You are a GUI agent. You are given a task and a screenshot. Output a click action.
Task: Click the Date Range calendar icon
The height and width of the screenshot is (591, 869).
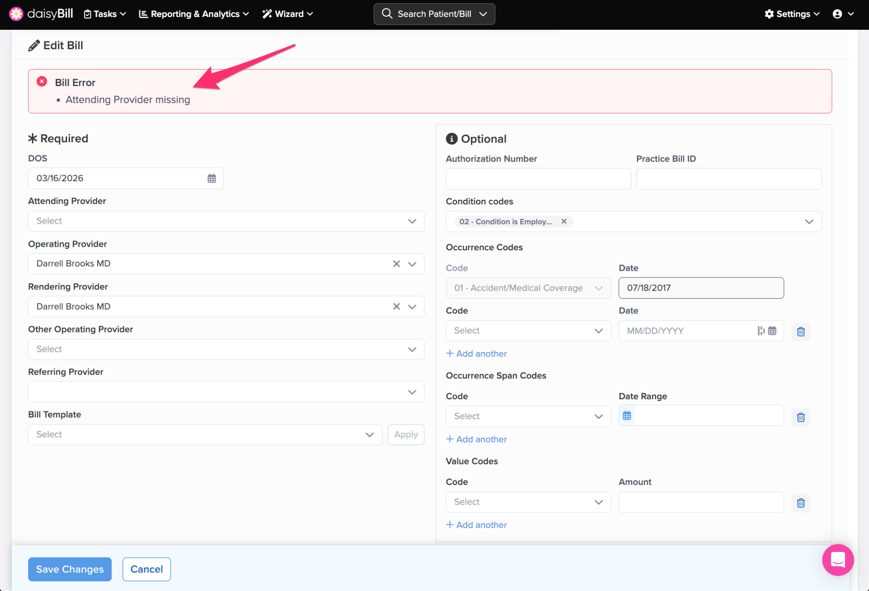coord(627,416)
